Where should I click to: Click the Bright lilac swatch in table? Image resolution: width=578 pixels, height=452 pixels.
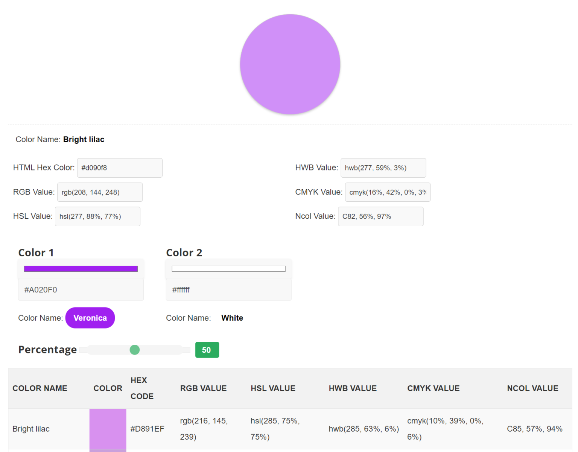(108, 429)
